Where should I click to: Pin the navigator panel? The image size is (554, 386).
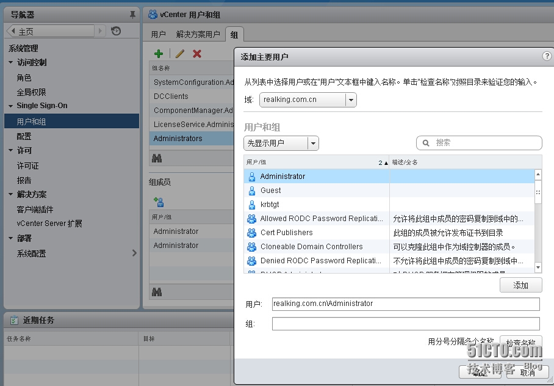132,15
